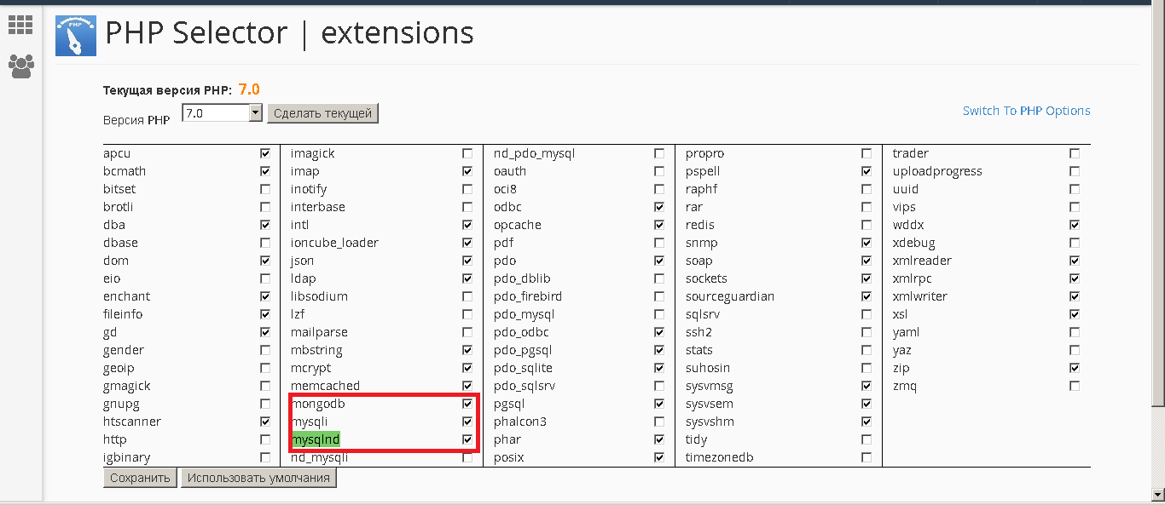The image size is (1165, 505).
Task: Disable the dba extension checkbox
Action: (x=265, y=225)
